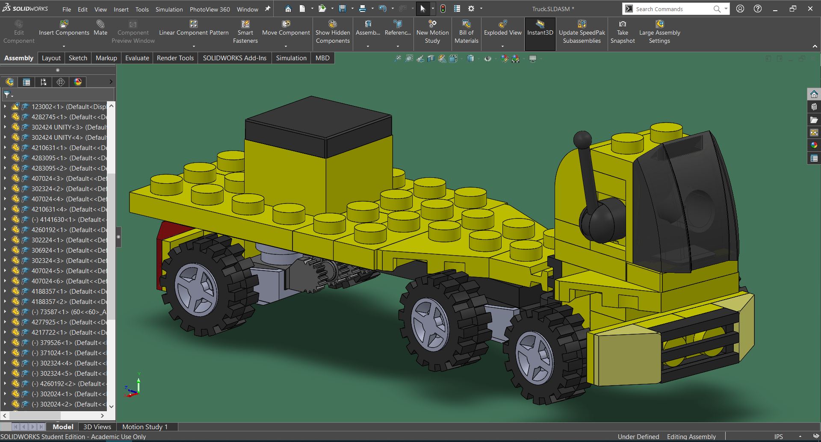Open the ConfigurationManager tab icon
Image resolution: width=821 pixels, height=442 pixels.
[x=43, y=82]
